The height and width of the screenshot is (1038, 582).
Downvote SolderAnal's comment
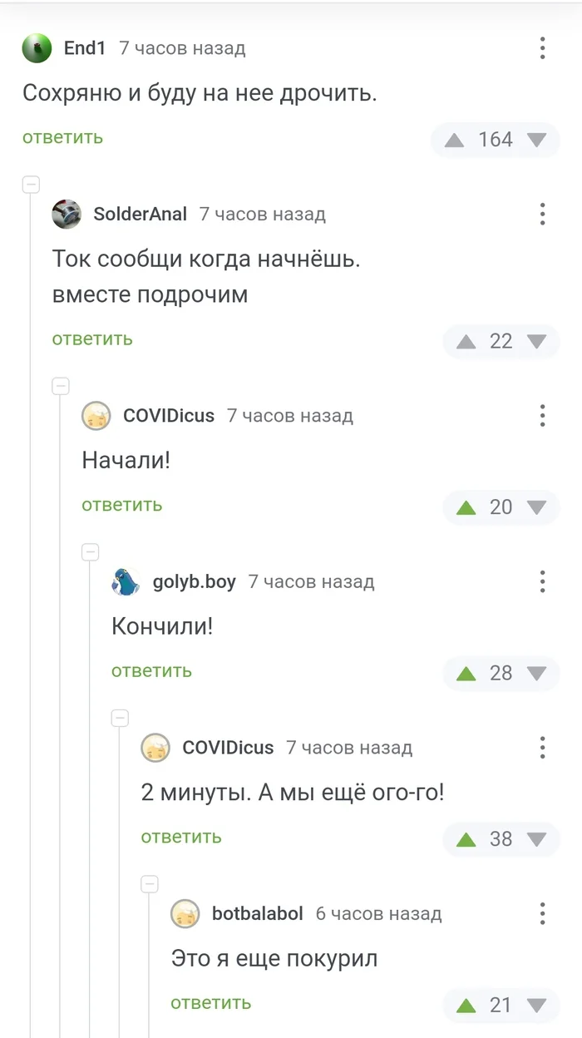(537, 341)
